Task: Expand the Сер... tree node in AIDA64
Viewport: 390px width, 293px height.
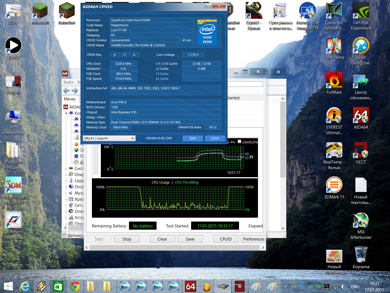Action: [x=66, y=181]
